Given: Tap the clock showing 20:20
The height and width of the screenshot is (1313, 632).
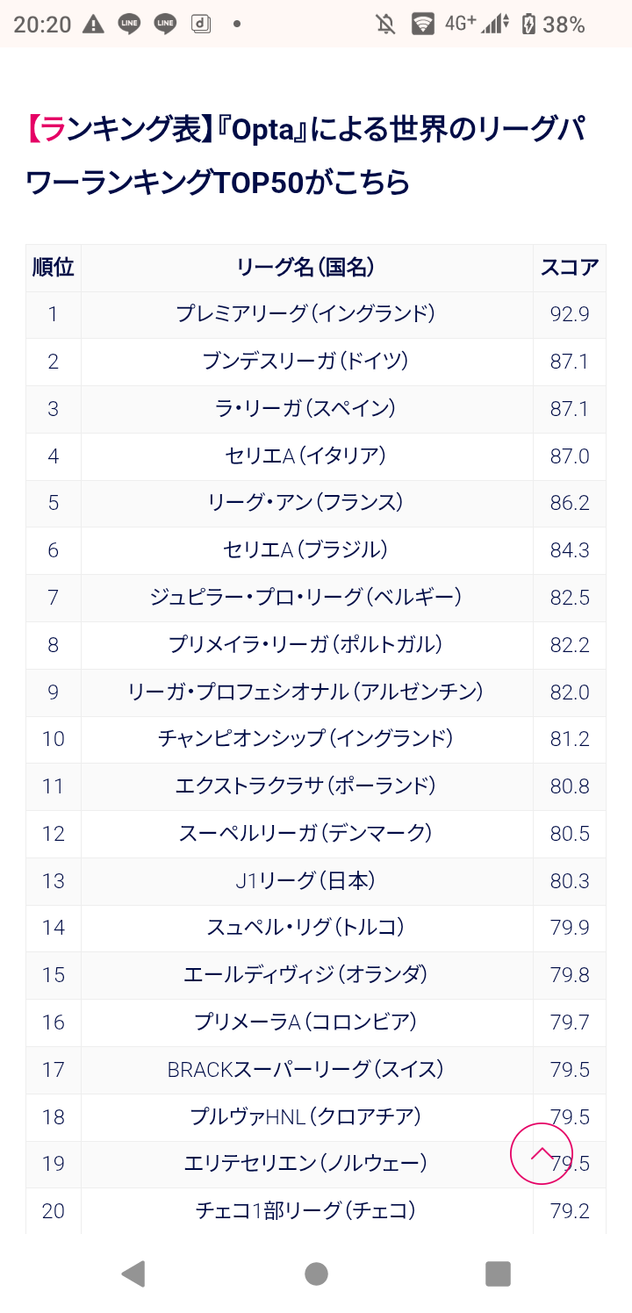Looking at the screenshot, I should [42, 25].
